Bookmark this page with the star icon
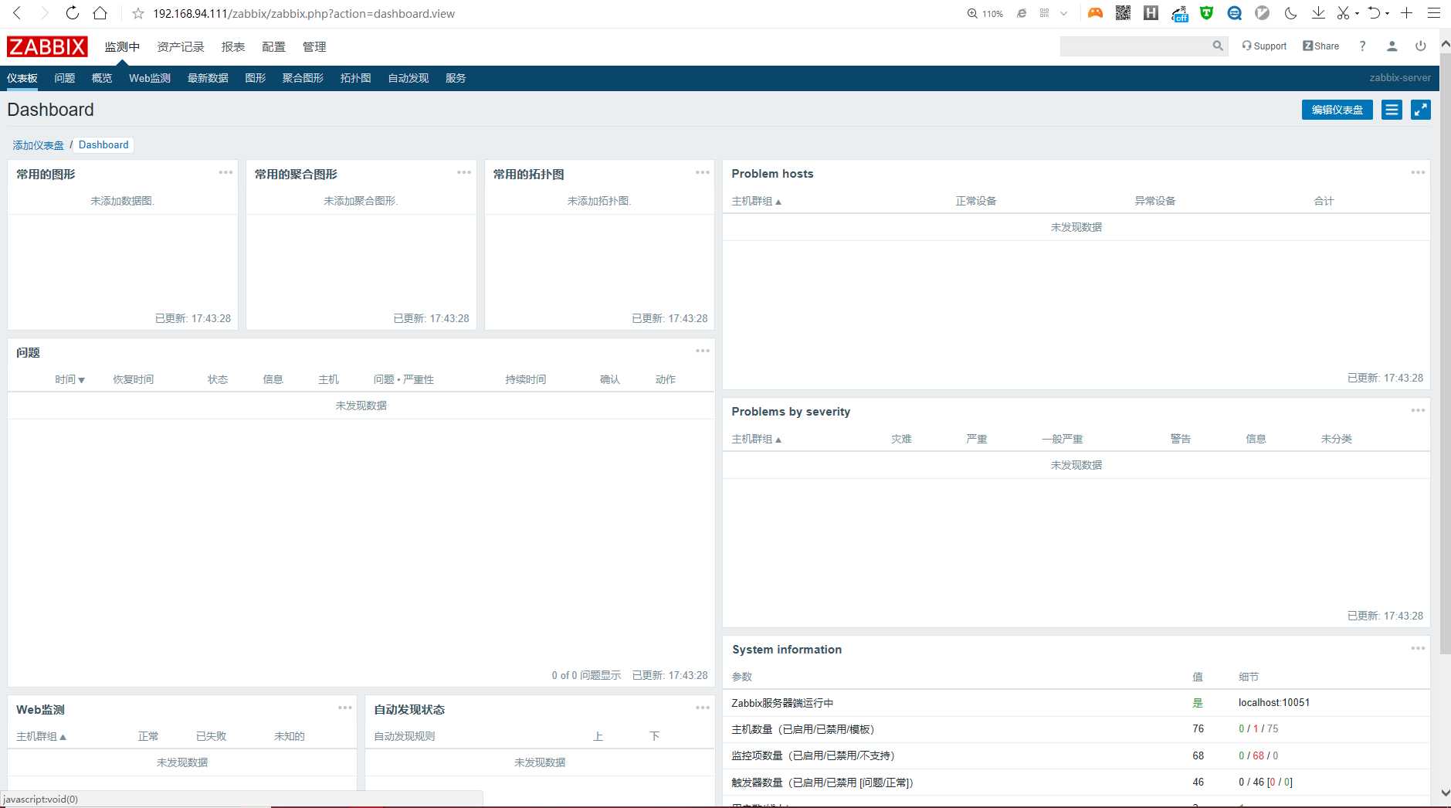Viewport: 1451px width, 808px height. 138,13
